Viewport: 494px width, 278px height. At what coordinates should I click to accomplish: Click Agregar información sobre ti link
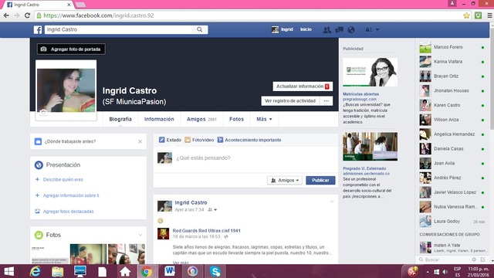(71, 195)
